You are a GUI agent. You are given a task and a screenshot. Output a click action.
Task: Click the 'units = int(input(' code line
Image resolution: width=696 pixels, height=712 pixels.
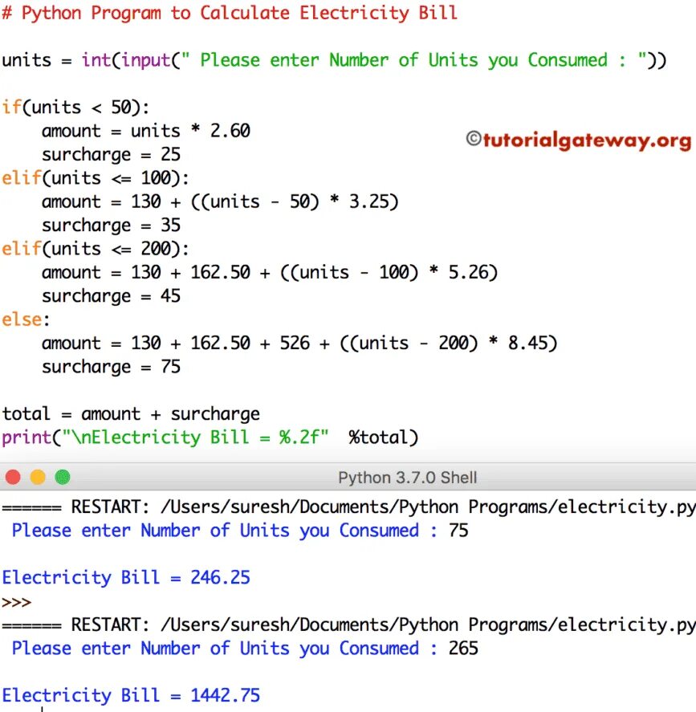[334, 60]
